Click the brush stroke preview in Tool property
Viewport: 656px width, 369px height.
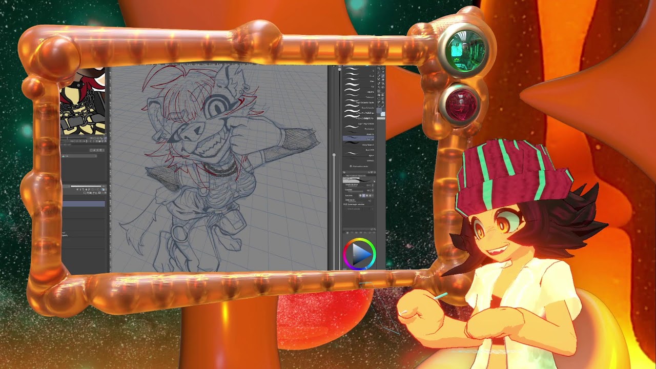[359, 180]
